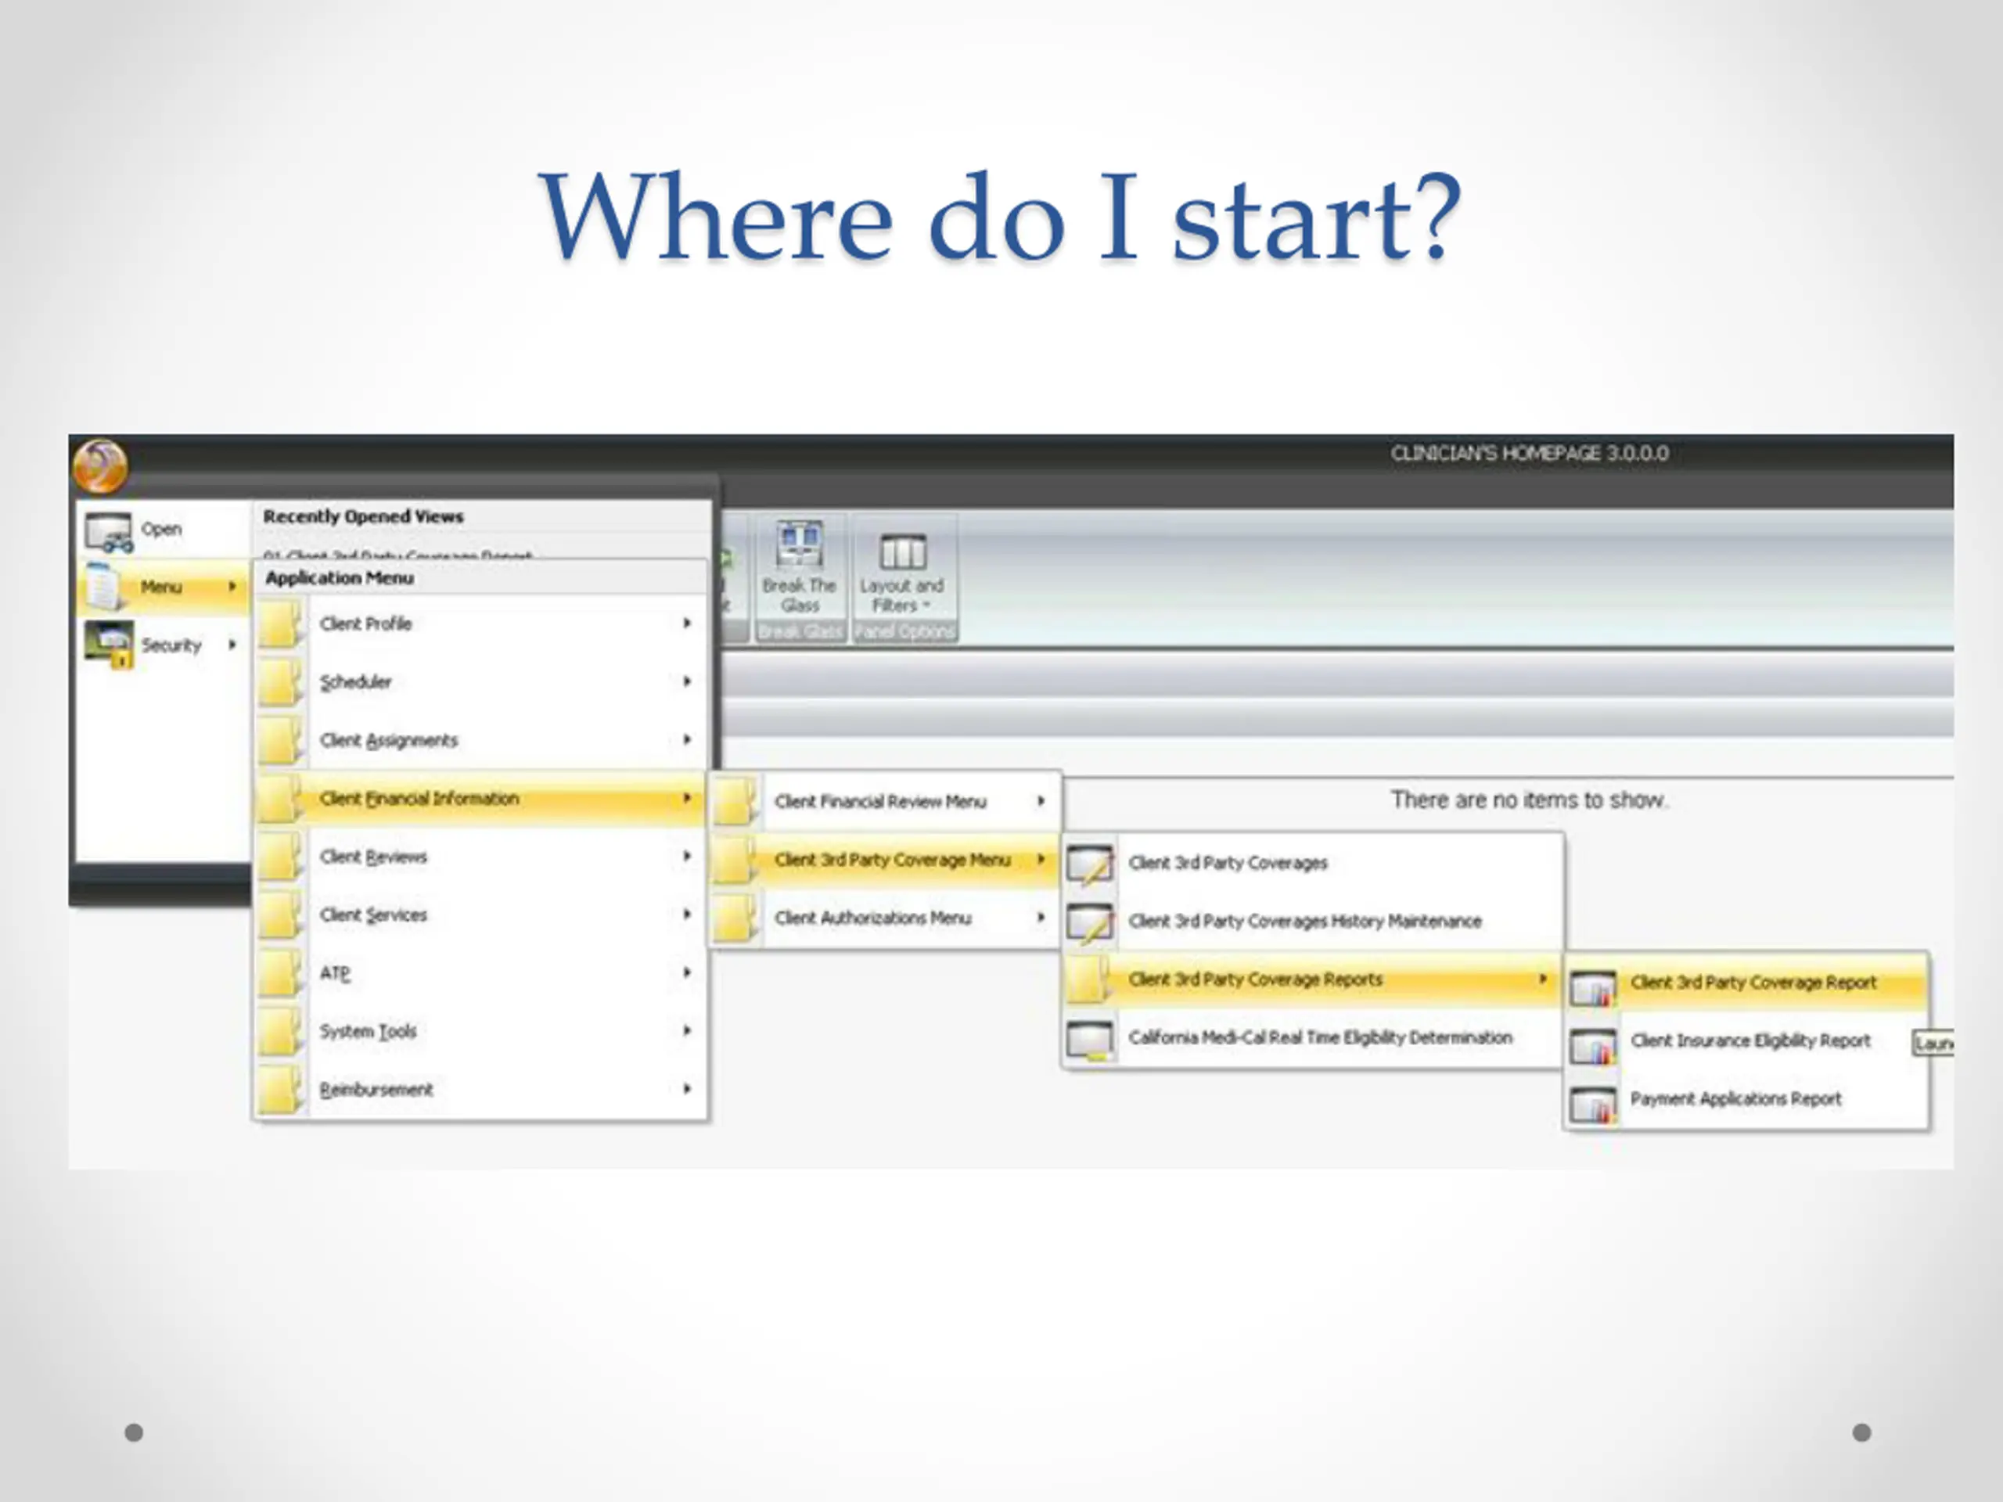
Task: Open the System Tools menu item
Action: tap(368, 1031)
